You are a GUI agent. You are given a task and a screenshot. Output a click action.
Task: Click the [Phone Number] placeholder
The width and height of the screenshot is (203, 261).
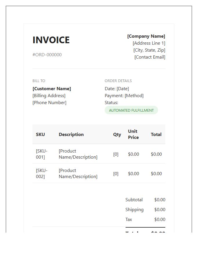pyautogui.click(x=49, y=103)
